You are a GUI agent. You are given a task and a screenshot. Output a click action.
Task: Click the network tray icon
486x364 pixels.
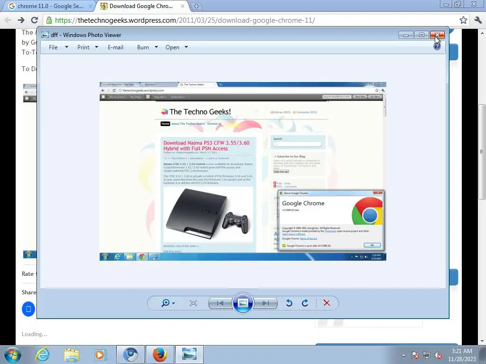click(427, 355)
